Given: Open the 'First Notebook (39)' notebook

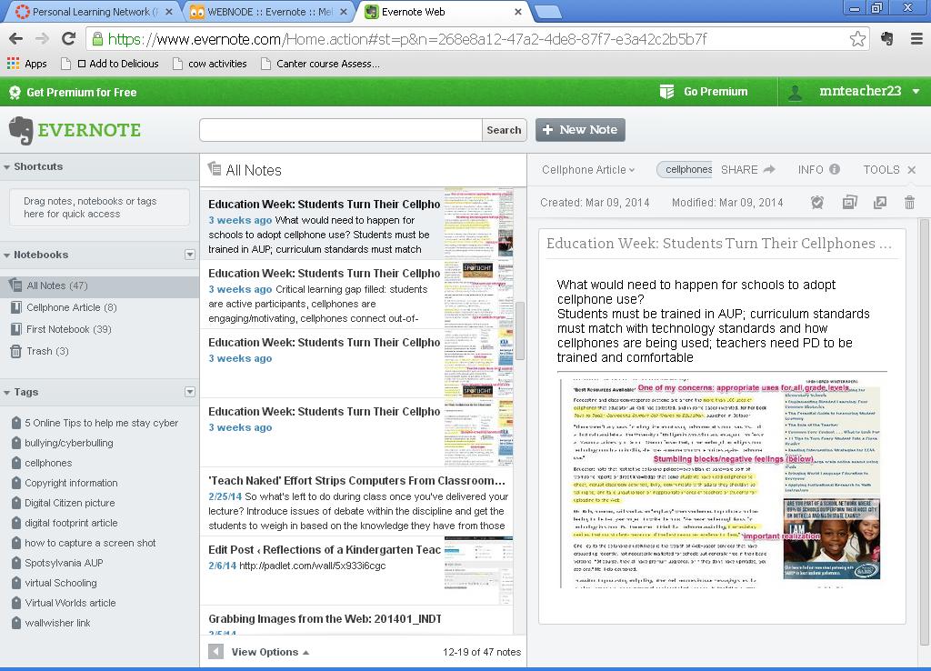Looking at the screenshot, I should (x=69, y=329).
